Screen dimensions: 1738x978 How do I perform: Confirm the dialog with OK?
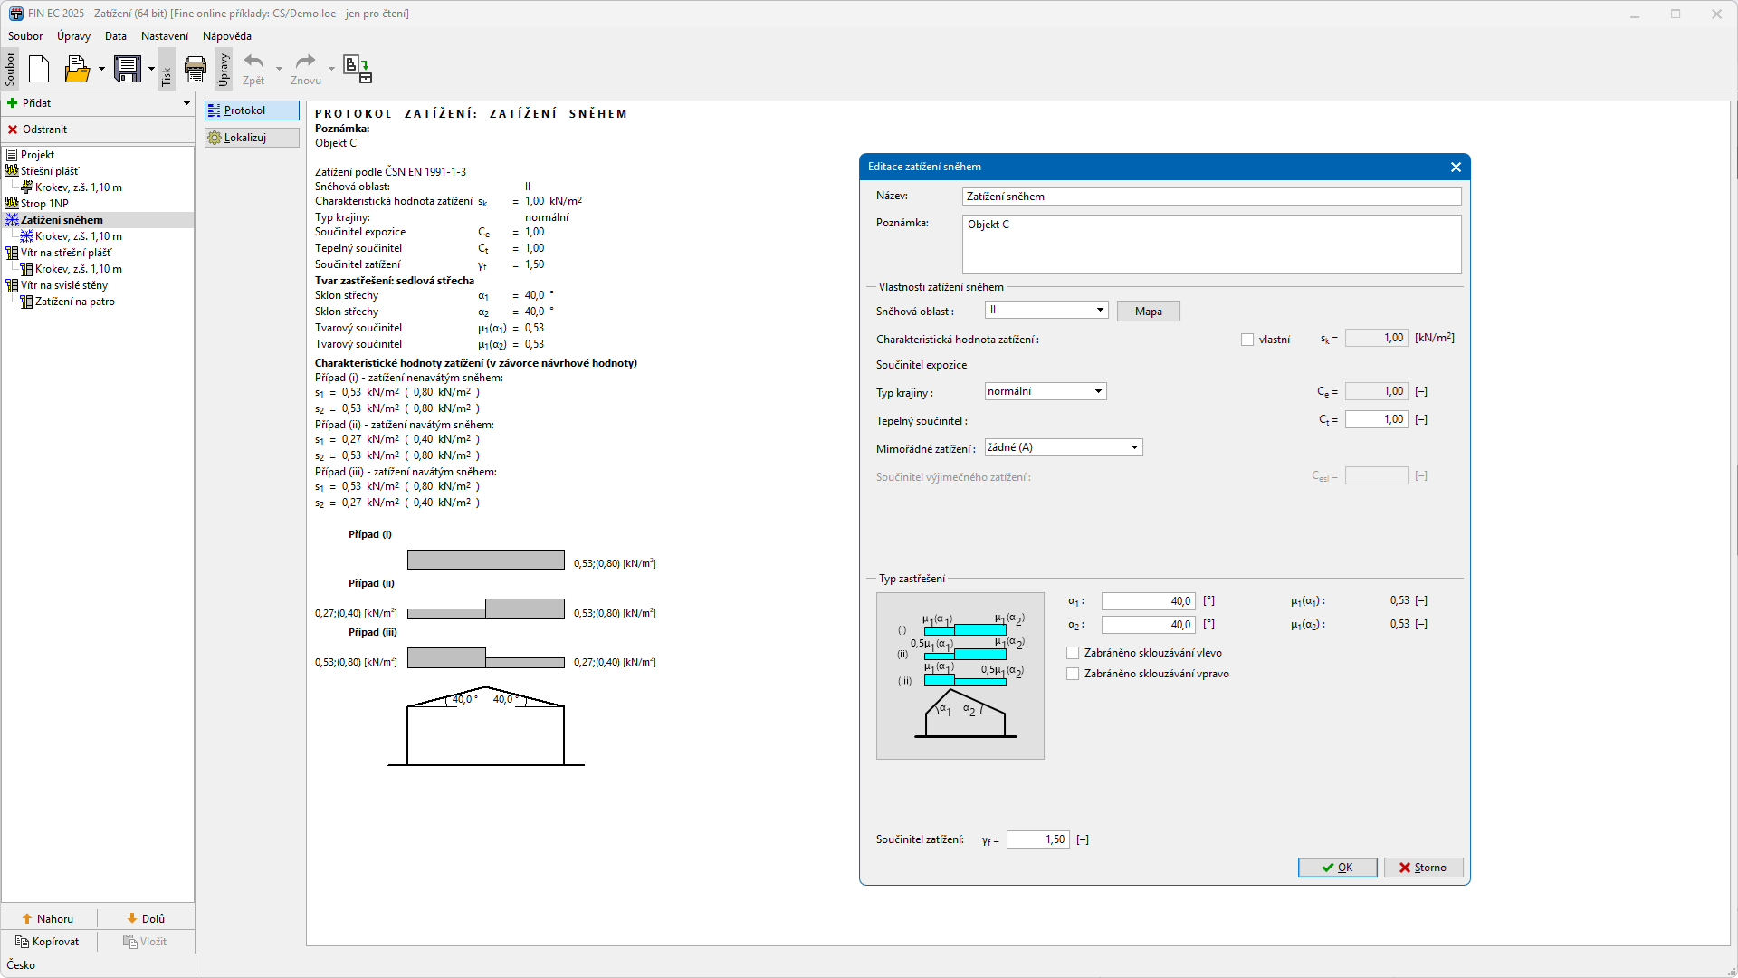pos(1337,868)
